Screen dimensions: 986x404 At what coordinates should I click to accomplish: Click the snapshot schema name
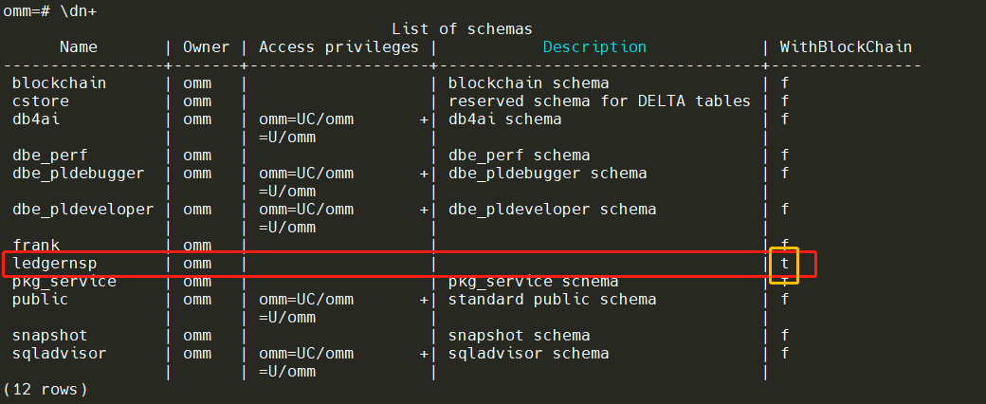49,335
